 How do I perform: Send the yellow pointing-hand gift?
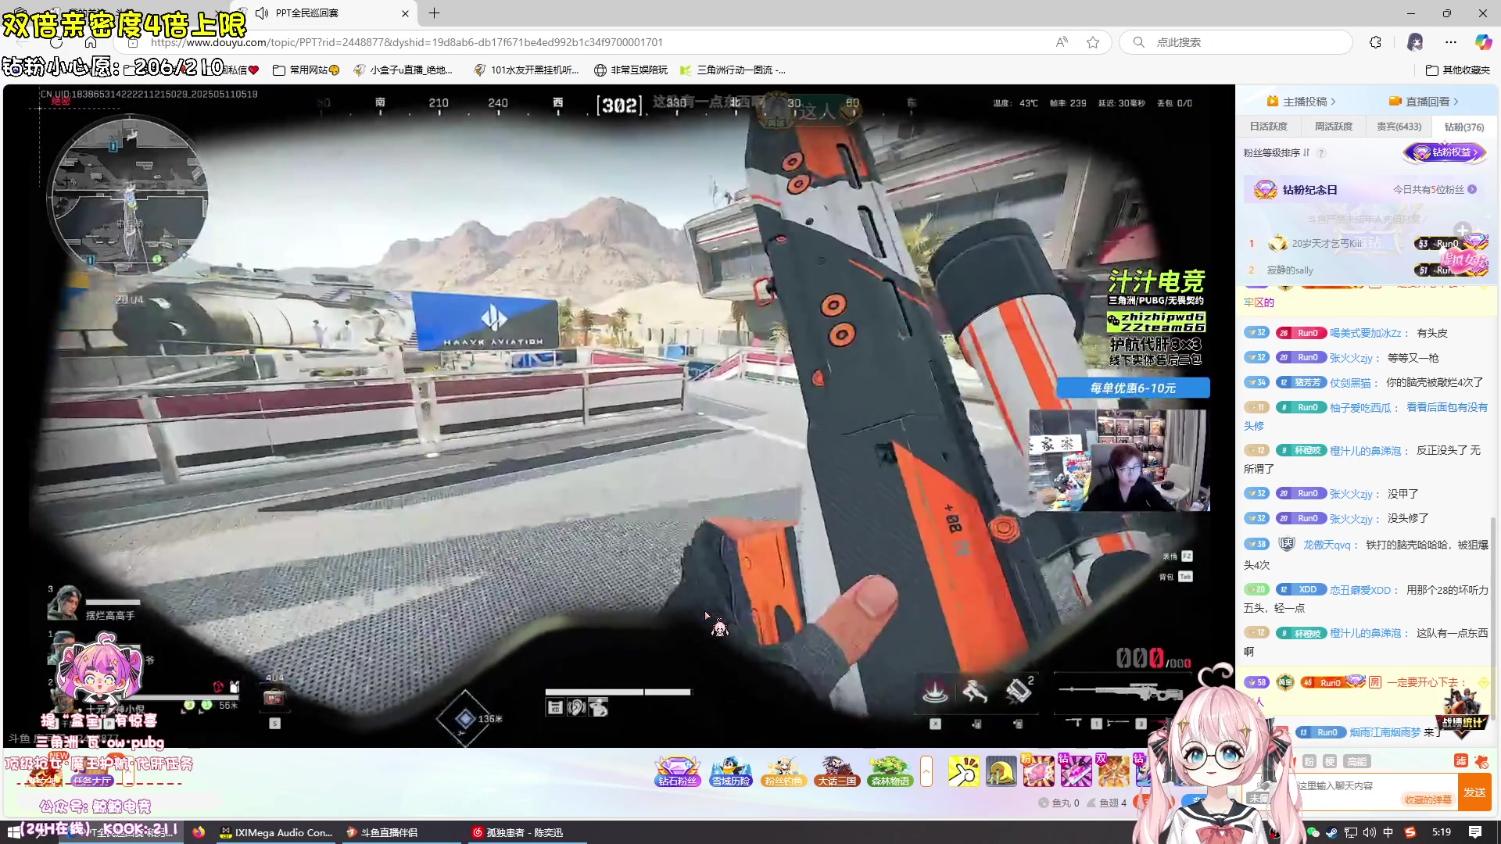(964, 771)
